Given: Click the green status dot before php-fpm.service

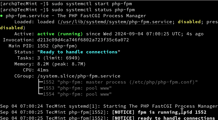Looking at the screenshot, I should pos(1,16).
